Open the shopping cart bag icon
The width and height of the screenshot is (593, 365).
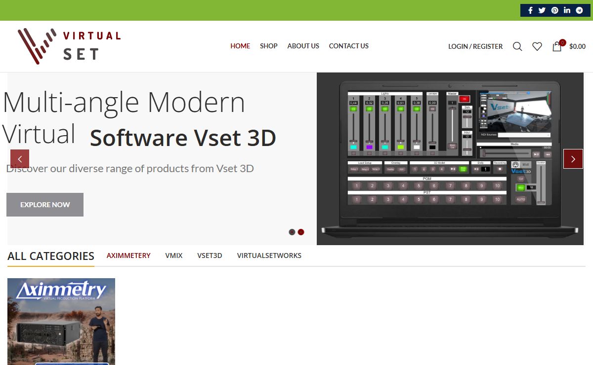point(557,46)
